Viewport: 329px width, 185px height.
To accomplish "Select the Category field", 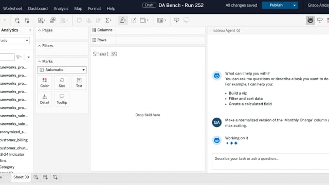I will point(7,167).
